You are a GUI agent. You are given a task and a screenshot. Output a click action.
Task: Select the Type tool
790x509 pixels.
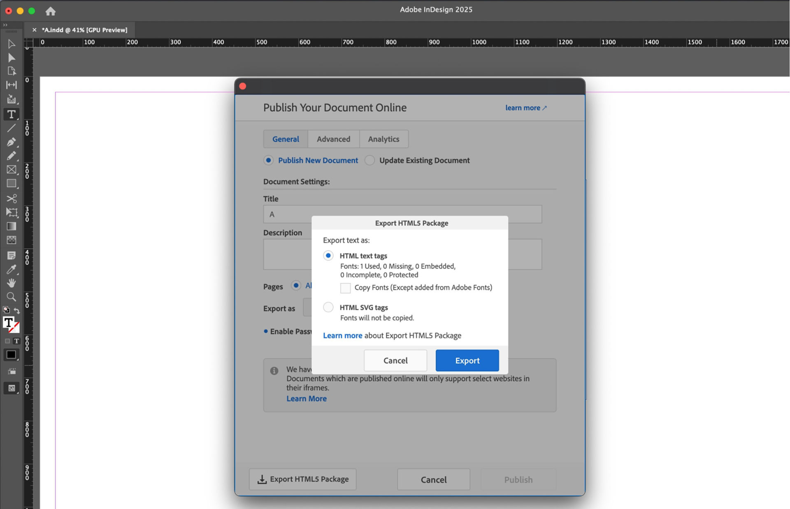coord(11,115)
